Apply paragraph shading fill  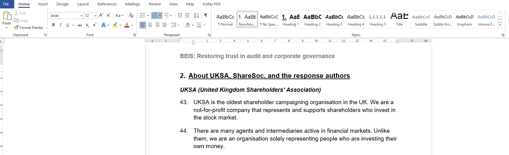coord(187,25)
